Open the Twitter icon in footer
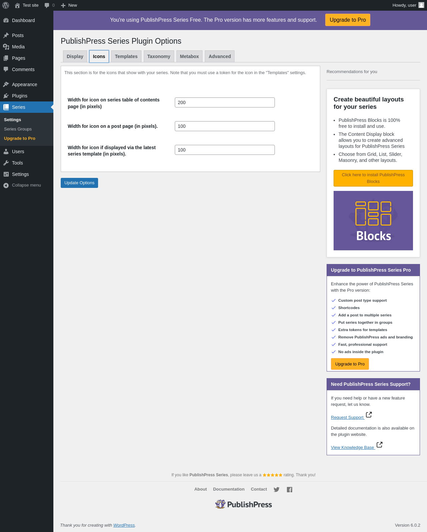The image size is (427, 532). [277, 490]
